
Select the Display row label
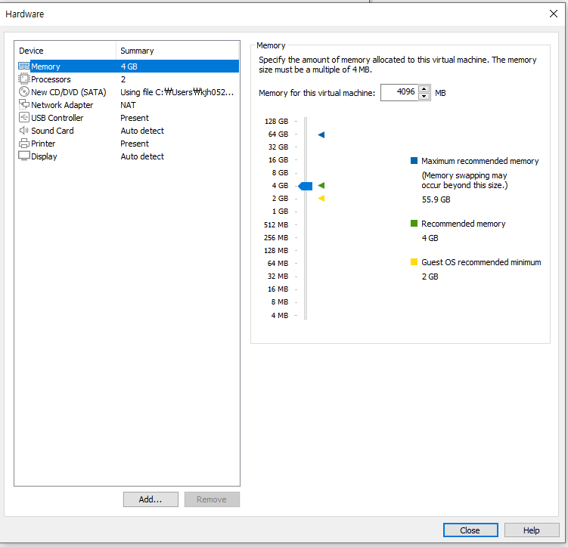point(44,156)
